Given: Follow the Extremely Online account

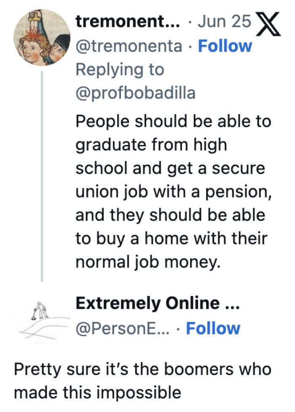Looking at the screenshot, I should coord(214,329).
